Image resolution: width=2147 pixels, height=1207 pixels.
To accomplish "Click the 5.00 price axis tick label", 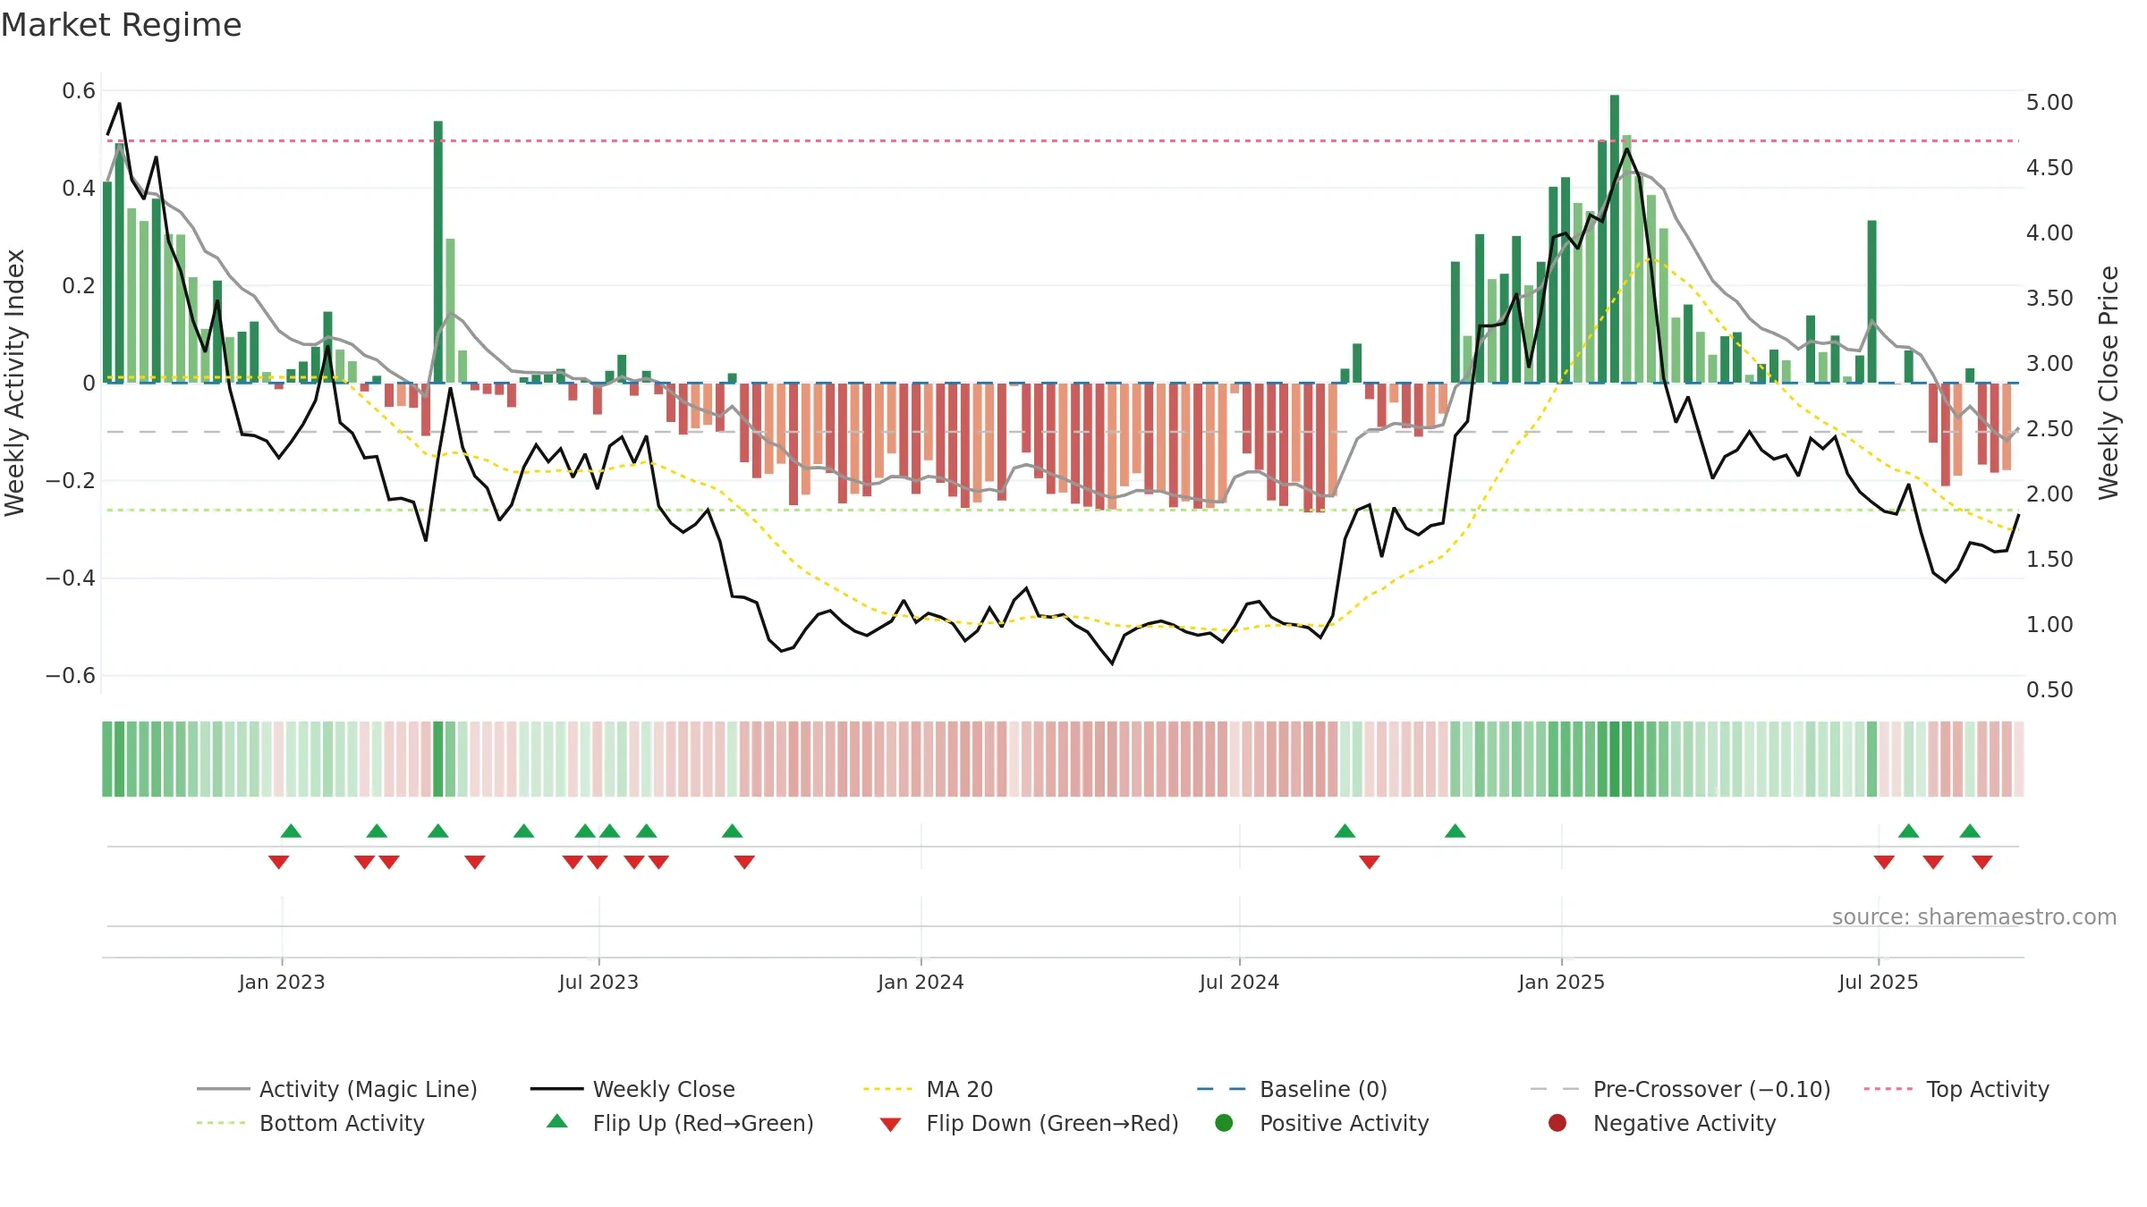I will 2049,103.
